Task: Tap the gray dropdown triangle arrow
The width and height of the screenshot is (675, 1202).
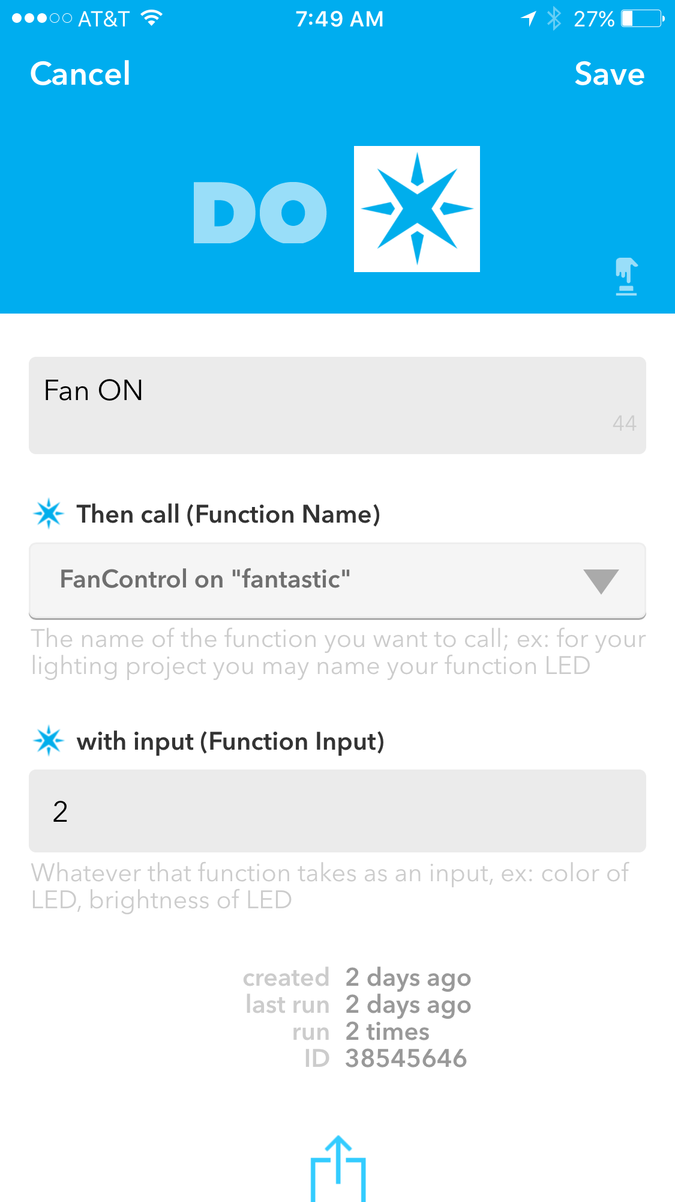Action: (601, 581)
